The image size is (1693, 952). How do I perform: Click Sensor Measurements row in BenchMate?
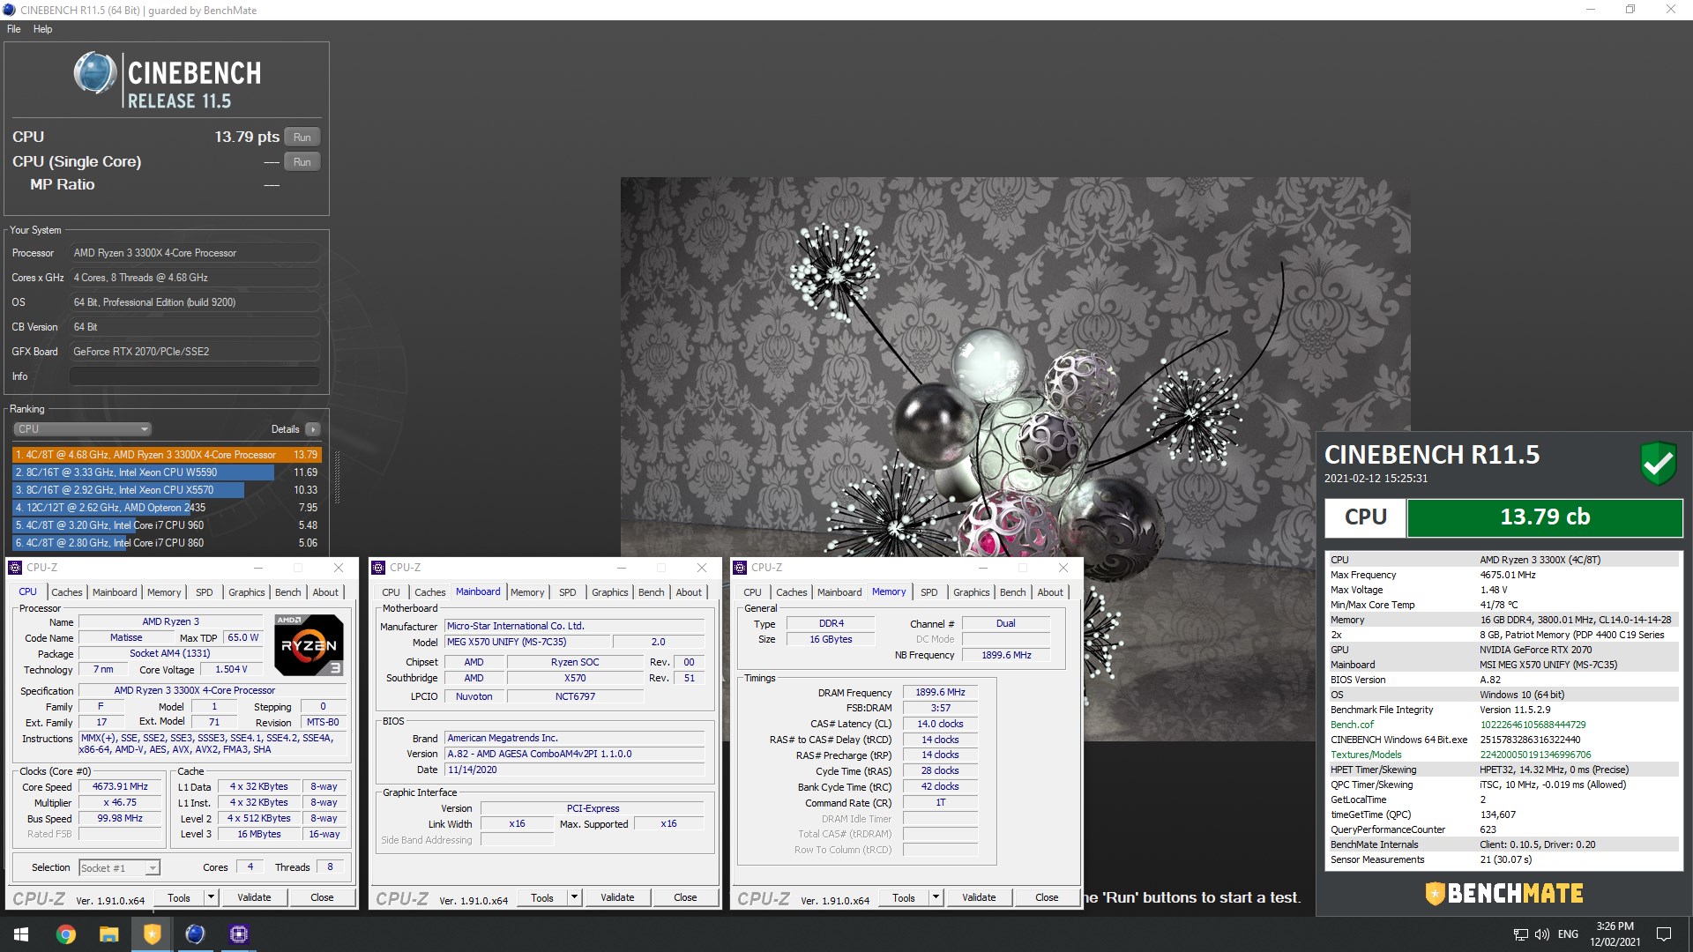tap(1504, 859)
